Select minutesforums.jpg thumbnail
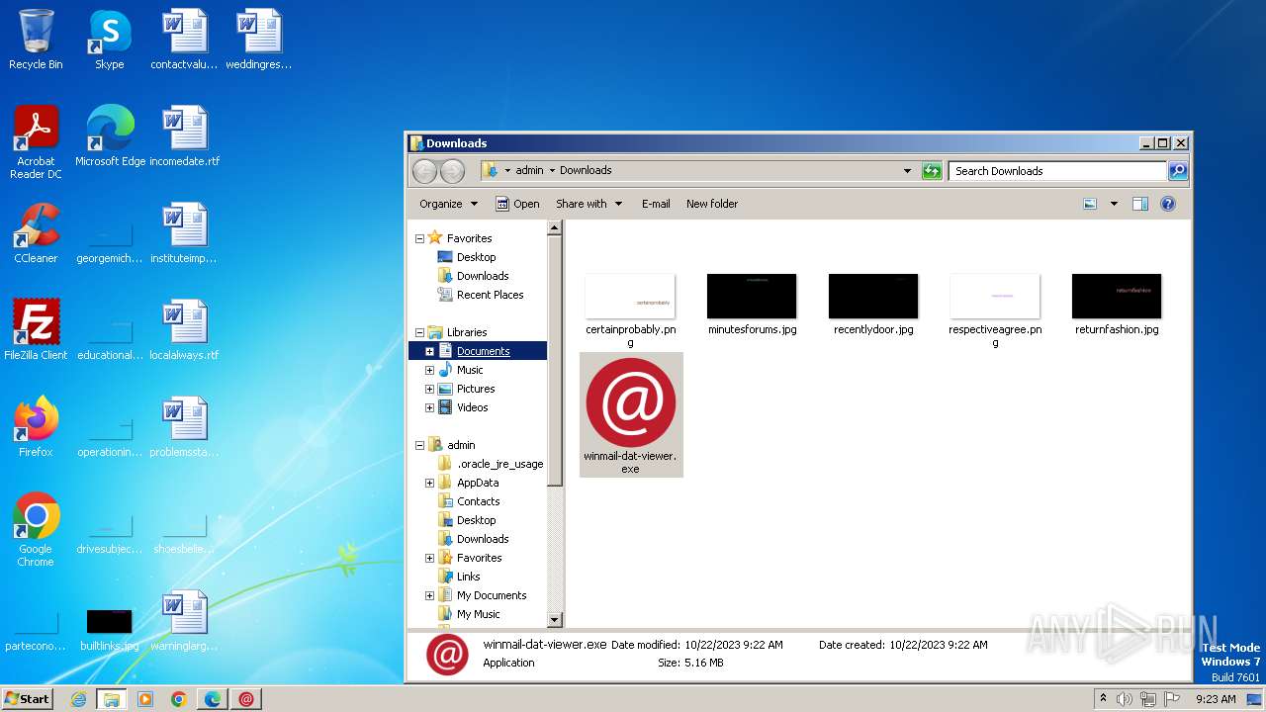1266x712 pixels. point(752,305)
